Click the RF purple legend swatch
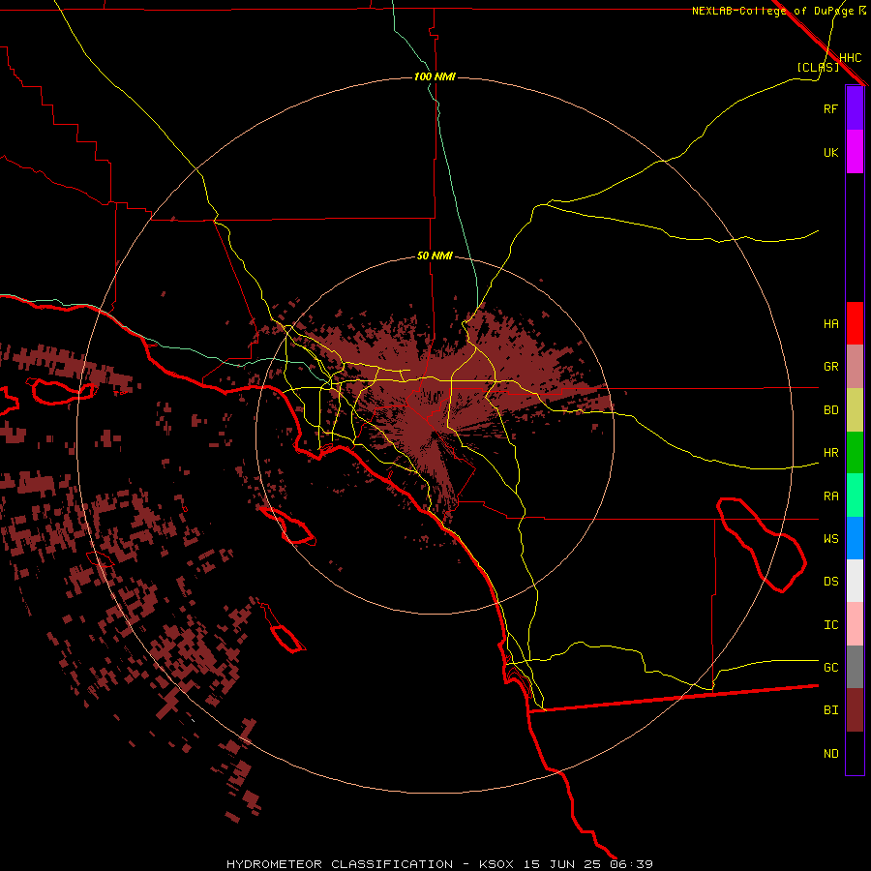Screen dimensions: 871x871 (x=855, y=108)
